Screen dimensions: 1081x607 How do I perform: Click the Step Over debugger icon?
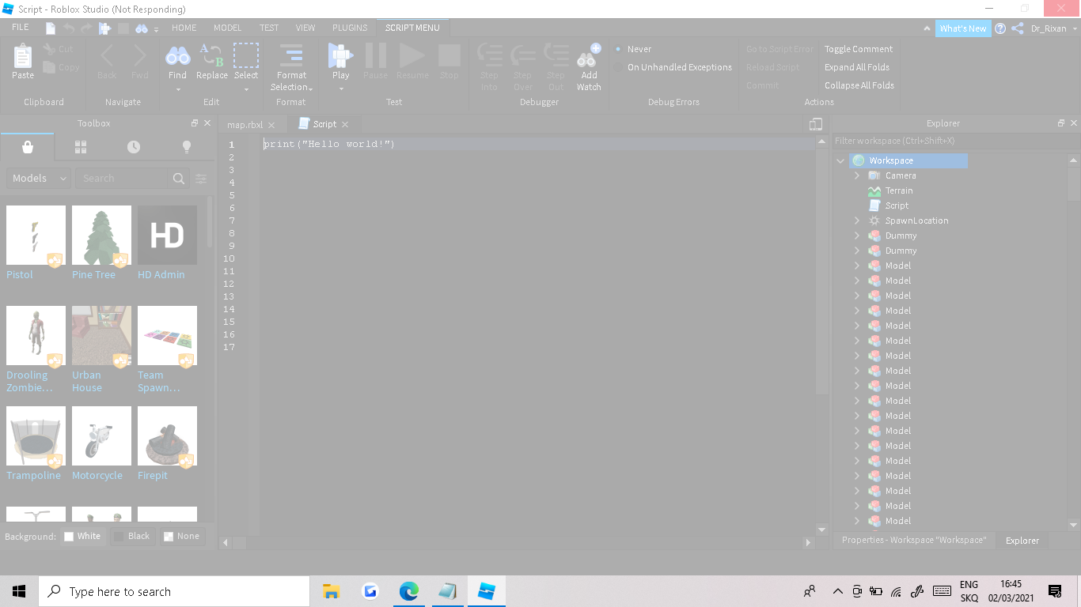tap(523, 56)
